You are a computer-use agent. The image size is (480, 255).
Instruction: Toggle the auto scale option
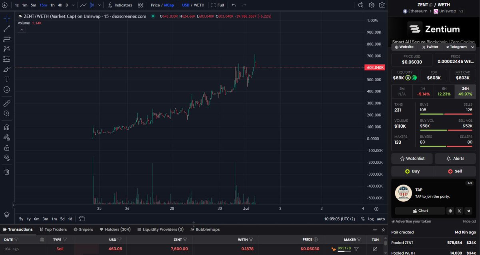coord(380,219)
